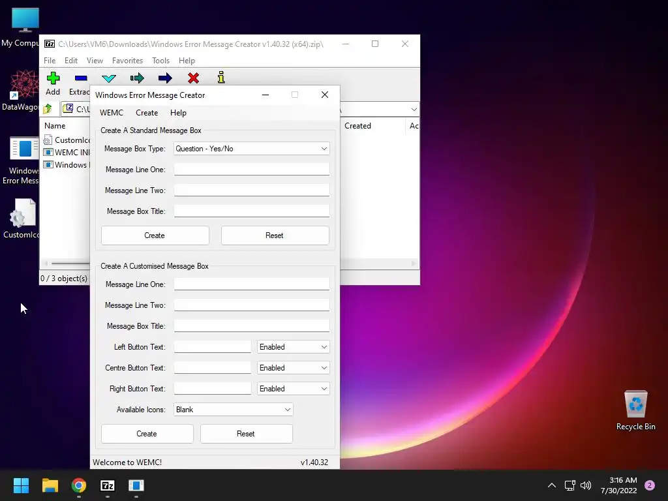
Task: Click the Left Button Text field
Action: 212,347
